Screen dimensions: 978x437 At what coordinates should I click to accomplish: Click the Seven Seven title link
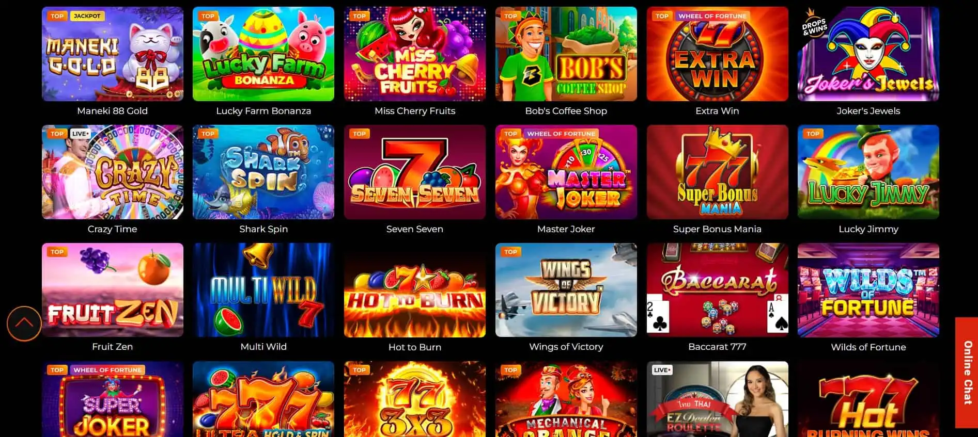click(x=415, y=229)
